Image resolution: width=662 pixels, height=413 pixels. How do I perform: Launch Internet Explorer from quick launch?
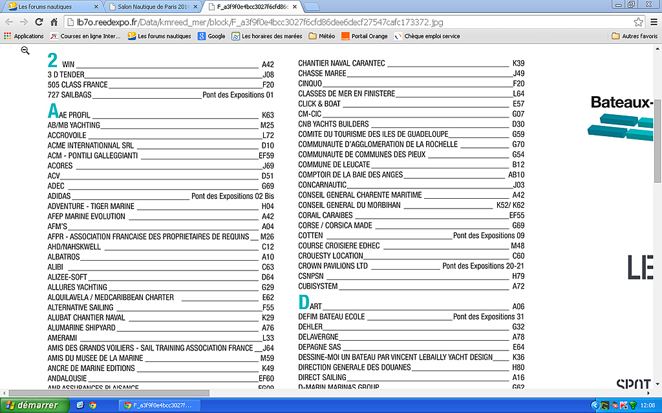[x=80, y=405]
